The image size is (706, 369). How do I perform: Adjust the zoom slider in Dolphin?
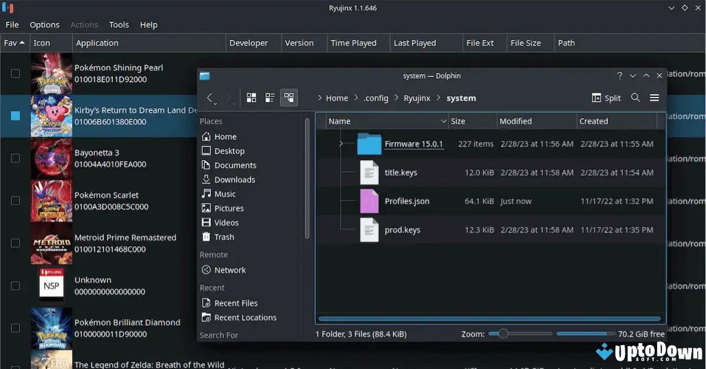[503, 333]
